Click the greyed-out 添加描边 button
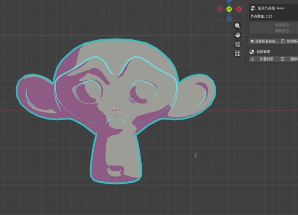The image size is (298, 215). tap(274, 25)
